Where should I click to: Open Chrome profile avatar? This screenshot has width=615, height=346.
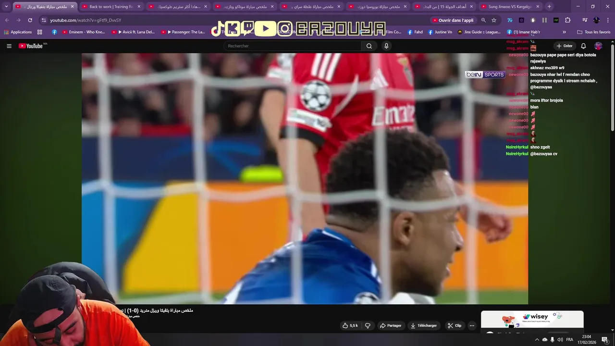596,20
